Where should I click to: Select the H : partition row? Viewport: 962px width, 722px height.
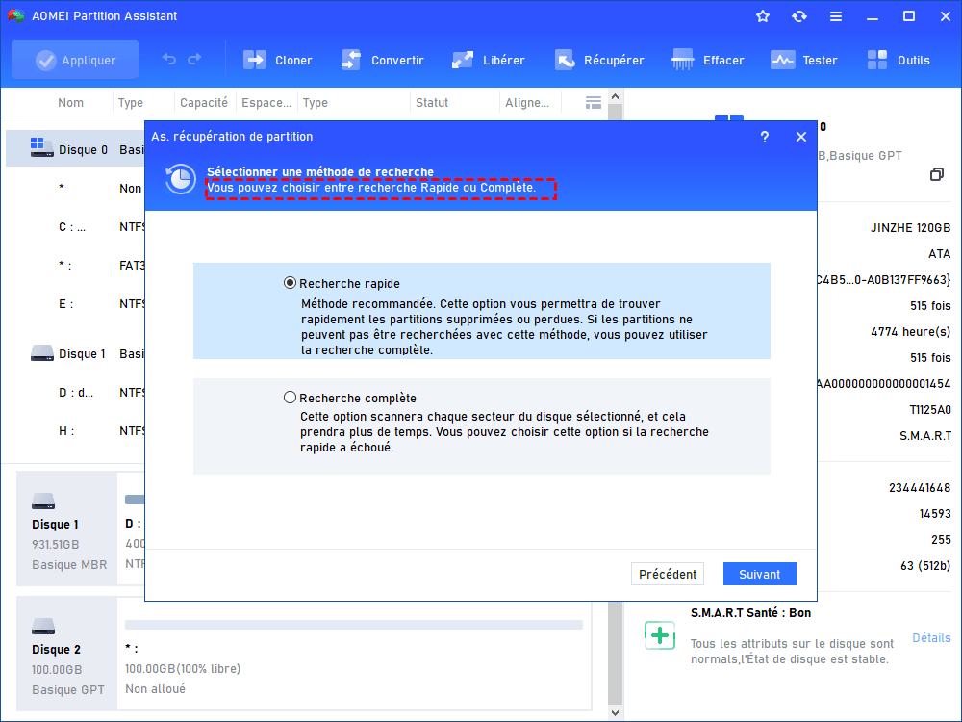click(x=75, y=431)
